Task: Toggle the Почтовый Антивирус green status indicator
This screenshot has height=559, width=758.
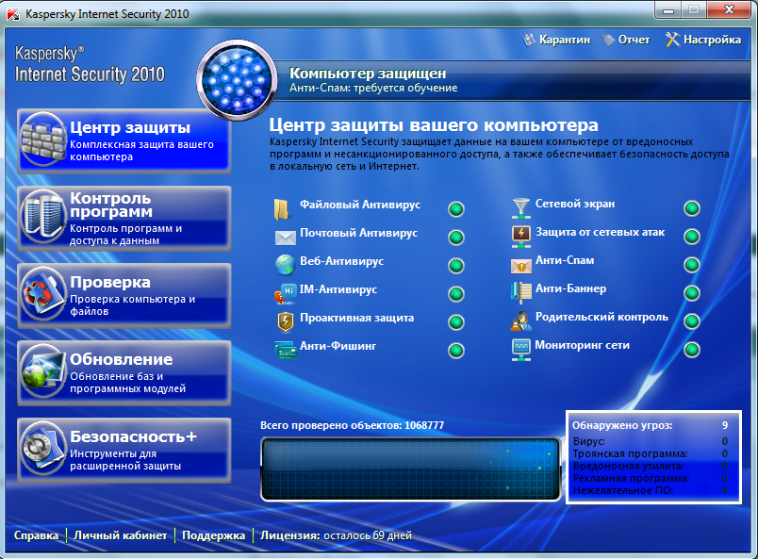Action: 456,238
